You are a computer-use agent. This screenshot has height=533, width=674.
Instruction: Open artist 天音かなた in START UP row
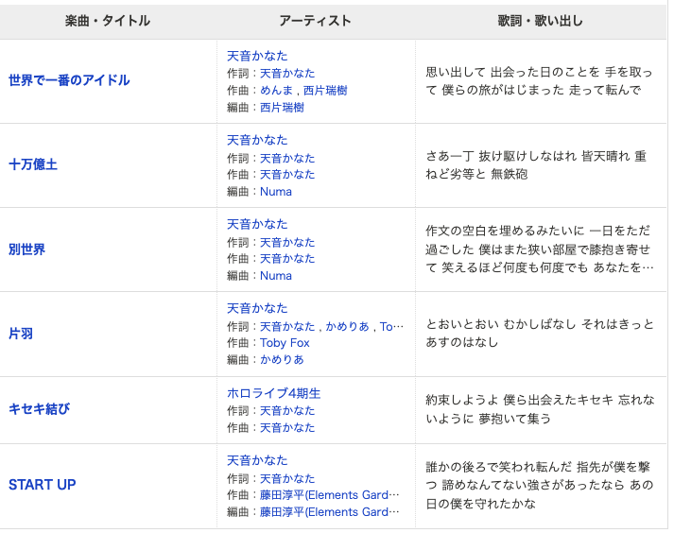point(257,460)
